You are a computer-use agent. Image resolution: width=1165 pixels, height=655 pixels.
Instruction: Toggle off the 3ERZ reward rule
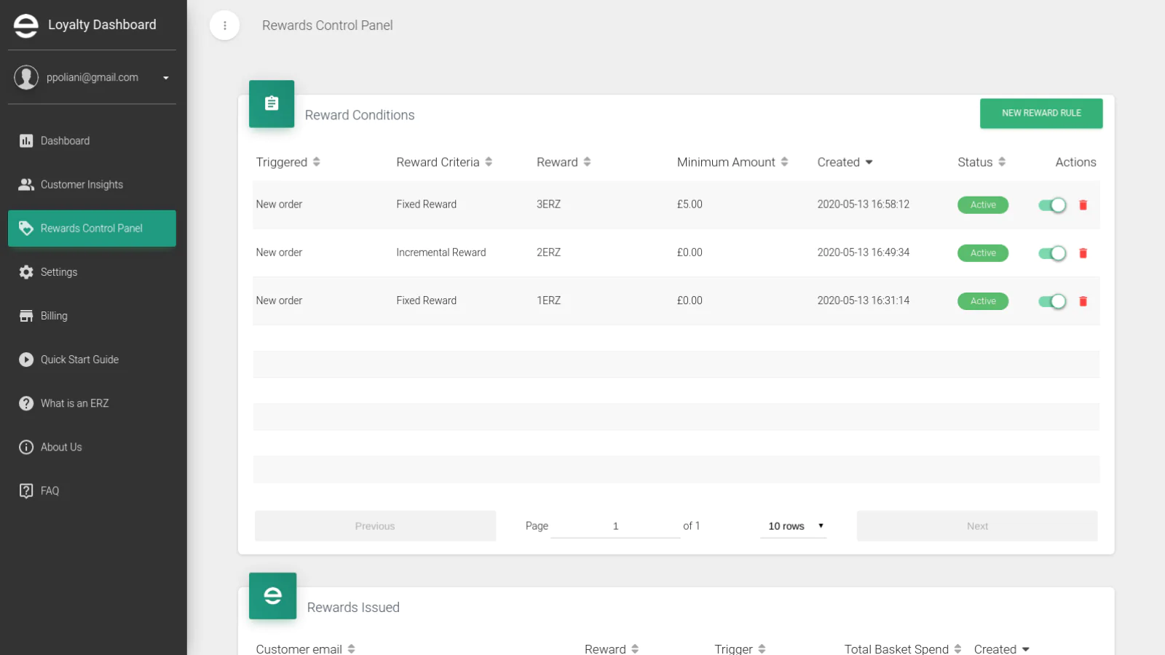click(x=1052, y=205)
